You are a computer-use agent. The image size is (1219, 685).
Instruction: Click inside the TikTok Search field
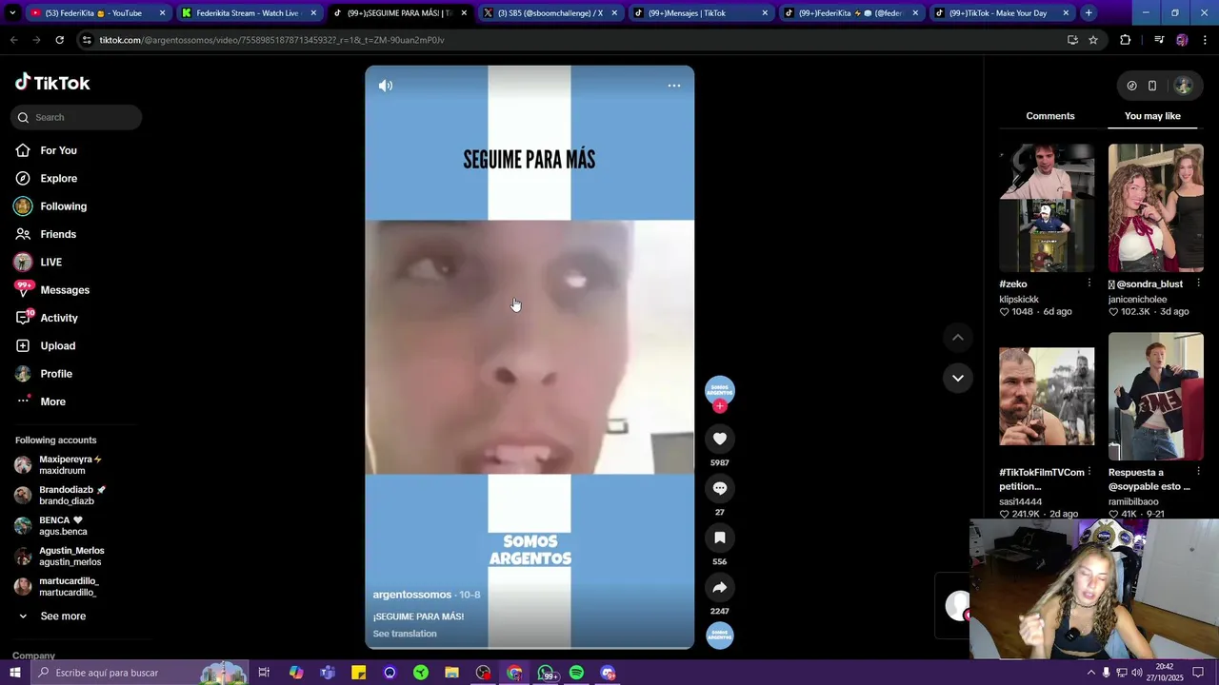click(x=76, y=117)
